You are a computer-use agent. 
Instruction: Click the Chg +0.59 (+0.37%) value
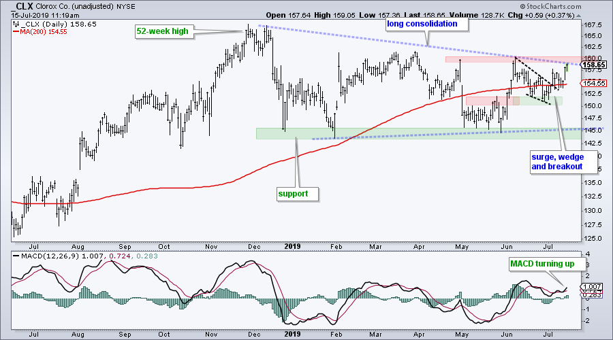click(541, 15)
